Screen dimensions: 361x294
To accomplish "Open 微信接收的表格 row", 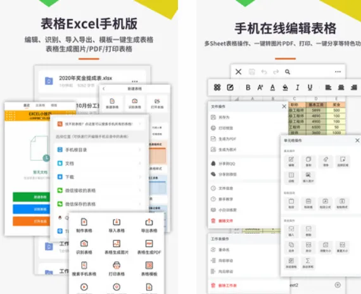I will (99, 191).
